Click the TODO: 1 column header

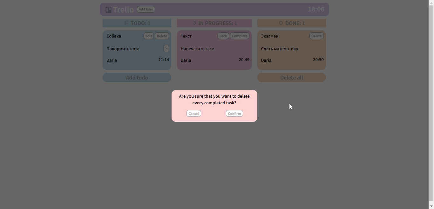[x=137, y=23]
